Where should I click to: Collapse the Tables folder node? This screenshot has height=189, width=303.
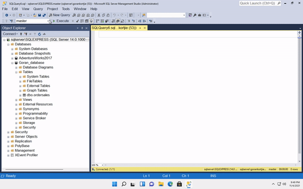16,72
